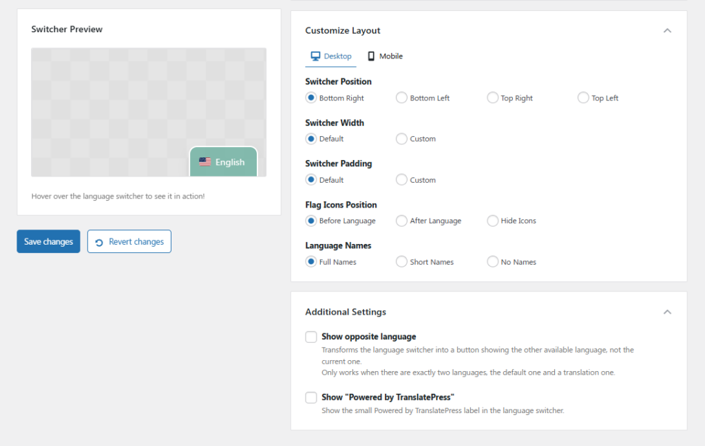Collapse the Additional Settings section
Viewport: 705px width, 446px height.
(666, 312)
